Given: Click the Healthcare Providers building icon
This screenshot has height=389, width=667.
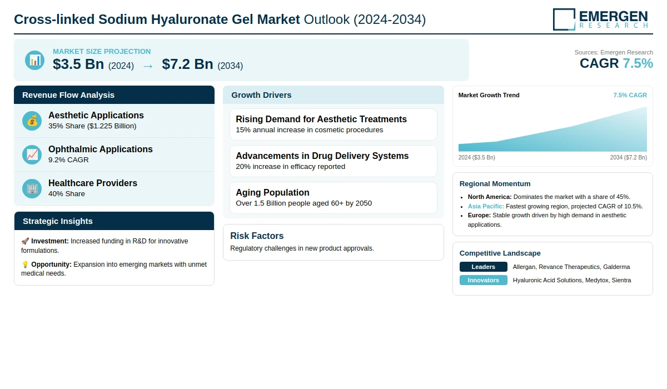Looking at the screenshot, I should pos(32,188).
